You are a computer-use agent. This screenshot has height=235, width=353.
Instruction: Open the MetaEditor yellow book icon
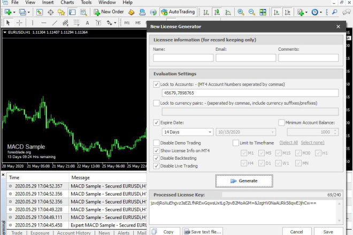(x=131, y=12)
